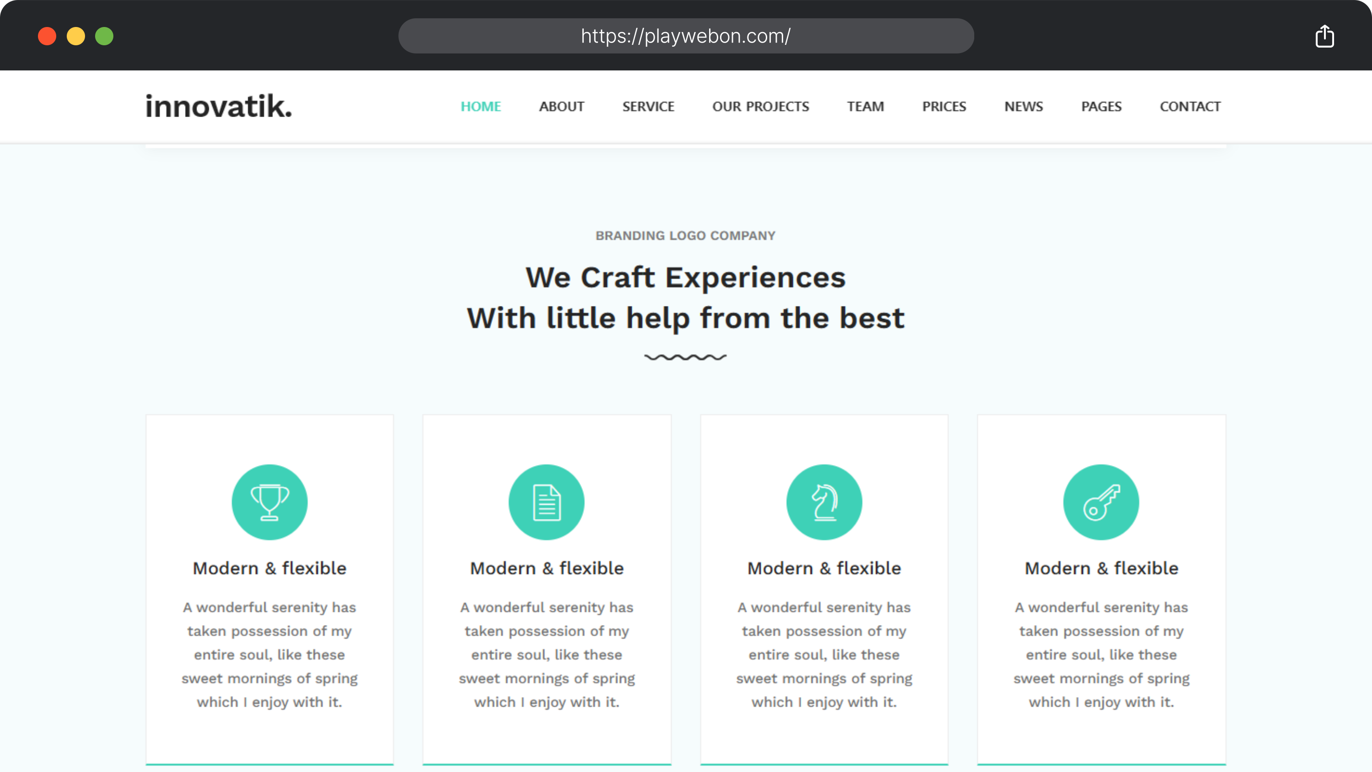Viewport: 1372px width, 772px height.
Task: Open the HOME menu item
Action: (480, 107)
